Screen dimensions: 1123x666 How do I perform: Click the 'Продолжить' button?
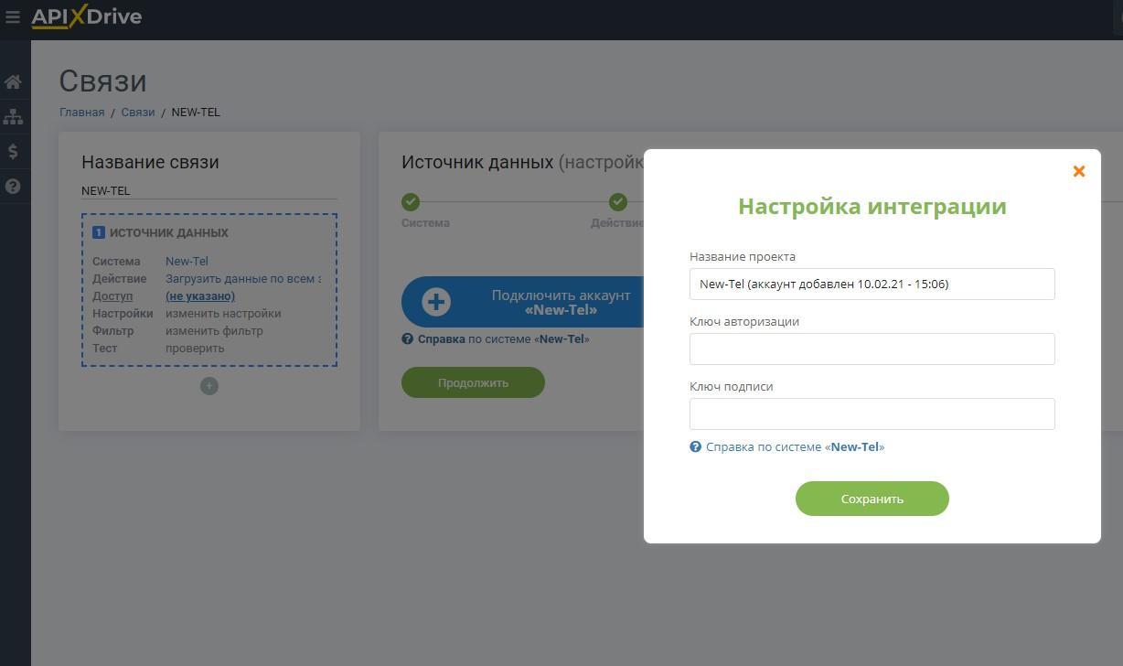(473, 382)
